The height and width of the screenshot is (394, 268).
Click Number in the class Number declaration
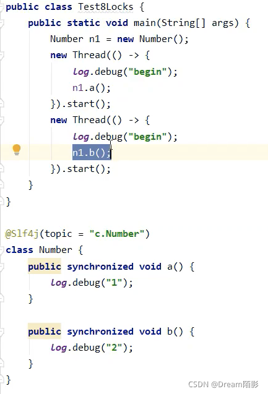click(55, 250)
